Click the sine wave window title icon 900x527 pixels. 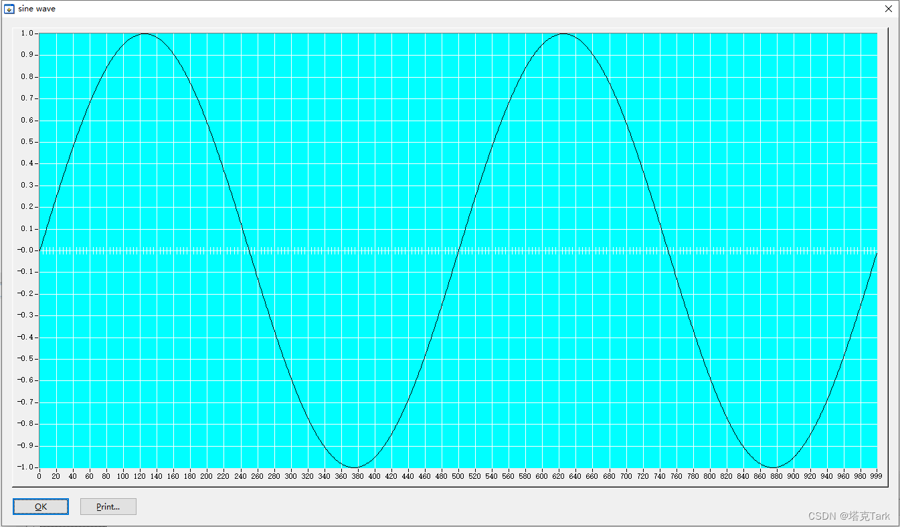tap(9, 9)
